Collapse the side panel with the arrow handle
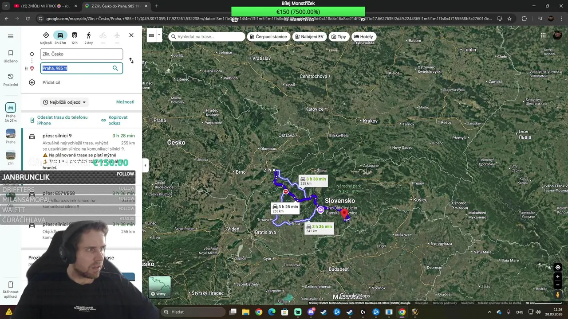 [x=145, y=165]
